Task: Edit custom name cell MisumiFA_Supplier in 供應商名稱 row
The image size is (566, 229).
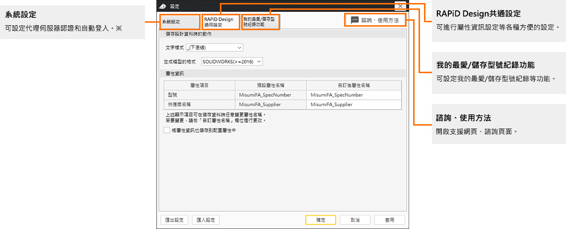Action: 354,104
